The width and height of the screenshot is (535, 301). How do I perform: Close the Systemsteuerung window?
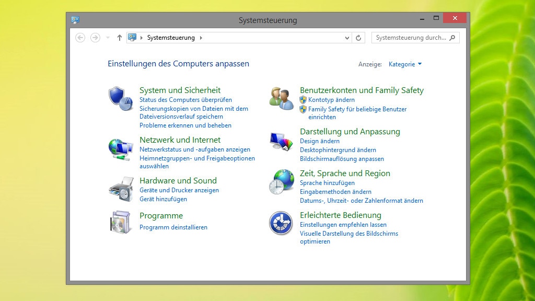[455, 18]
